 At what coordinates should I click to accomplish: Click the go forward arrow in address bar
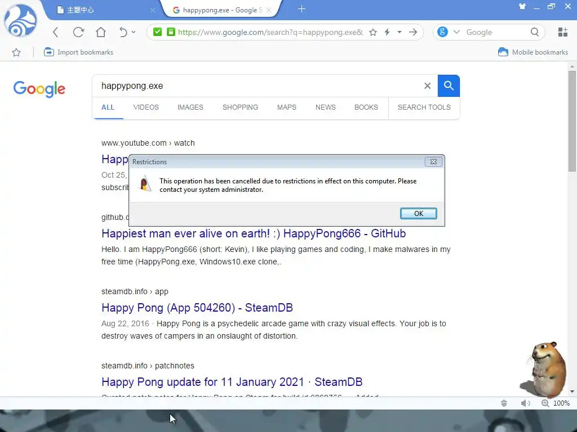[413, 32]
